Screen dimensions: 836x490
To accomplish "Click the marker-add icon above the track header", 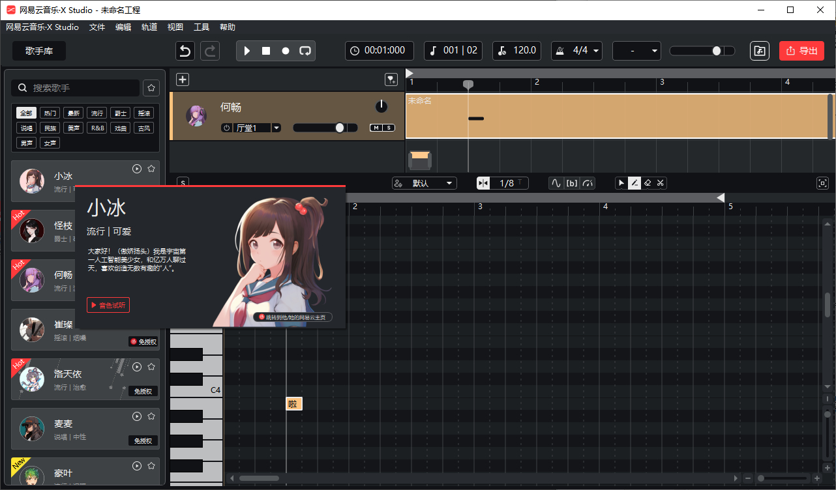I will [391, 79].
